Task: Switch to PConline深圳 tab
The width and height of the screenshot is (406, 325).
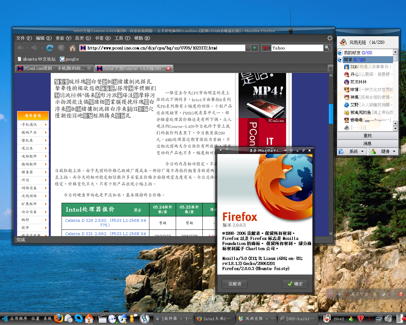Action: 54,68
